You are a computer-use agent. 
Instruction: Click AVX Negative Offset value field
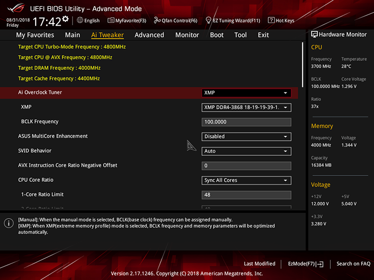pyautogui.click(x=246, y=165)
